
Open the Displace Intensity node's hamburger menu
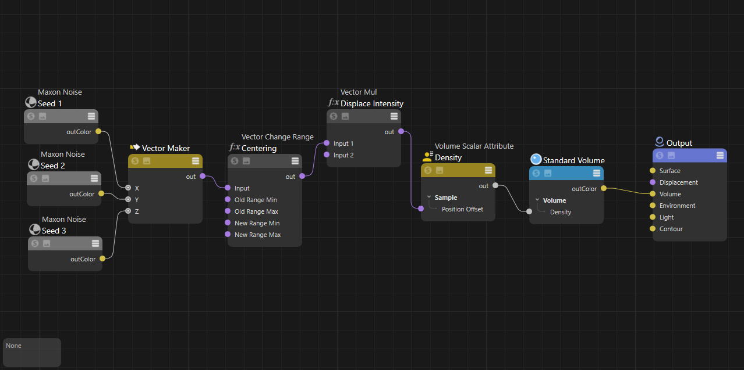coord(394,116)
